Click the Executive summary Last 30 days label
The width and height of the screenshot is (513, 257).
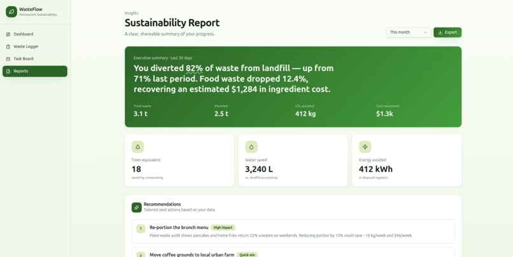(x=163, y=58)
